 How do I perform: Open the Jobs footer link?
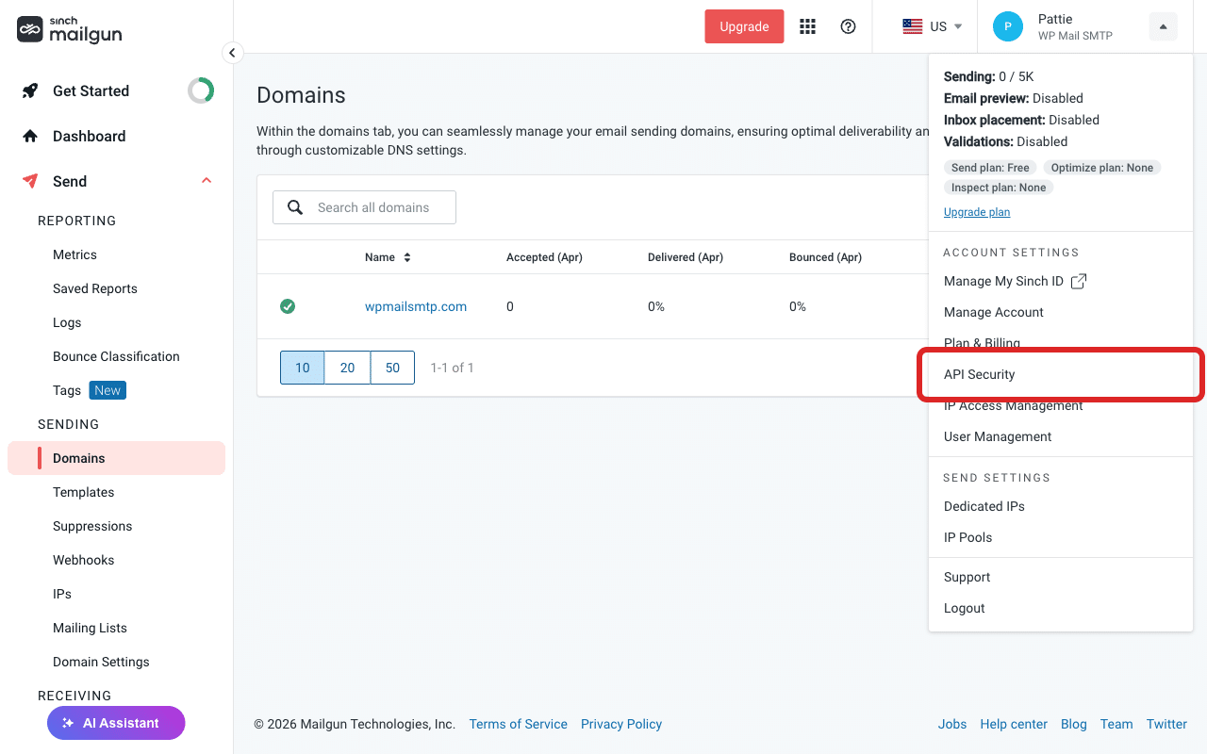click(x=952, y=724)
